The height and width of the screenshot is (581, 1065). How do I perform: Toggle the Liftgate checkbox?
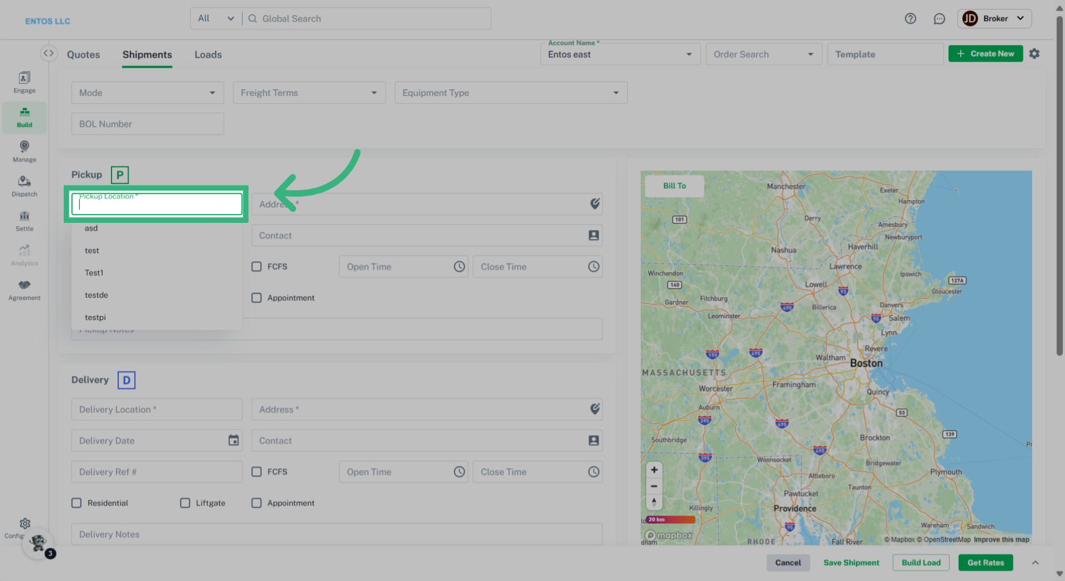pyautogui.click(x=185, y=503)
